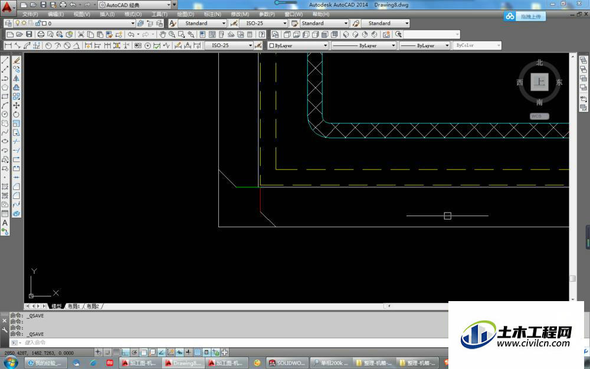Open the ByLayer linetype dropdown
The height and width of the screenshot is (369, 590).
363,45
